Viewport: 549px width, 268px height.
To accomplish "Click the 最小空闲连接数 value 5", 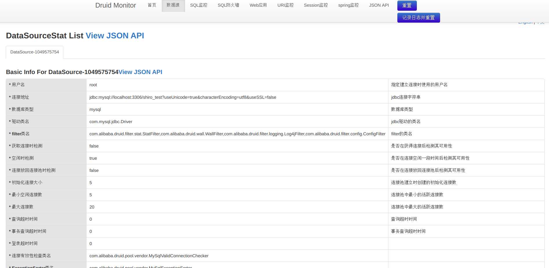I will [x=91, y=195].
